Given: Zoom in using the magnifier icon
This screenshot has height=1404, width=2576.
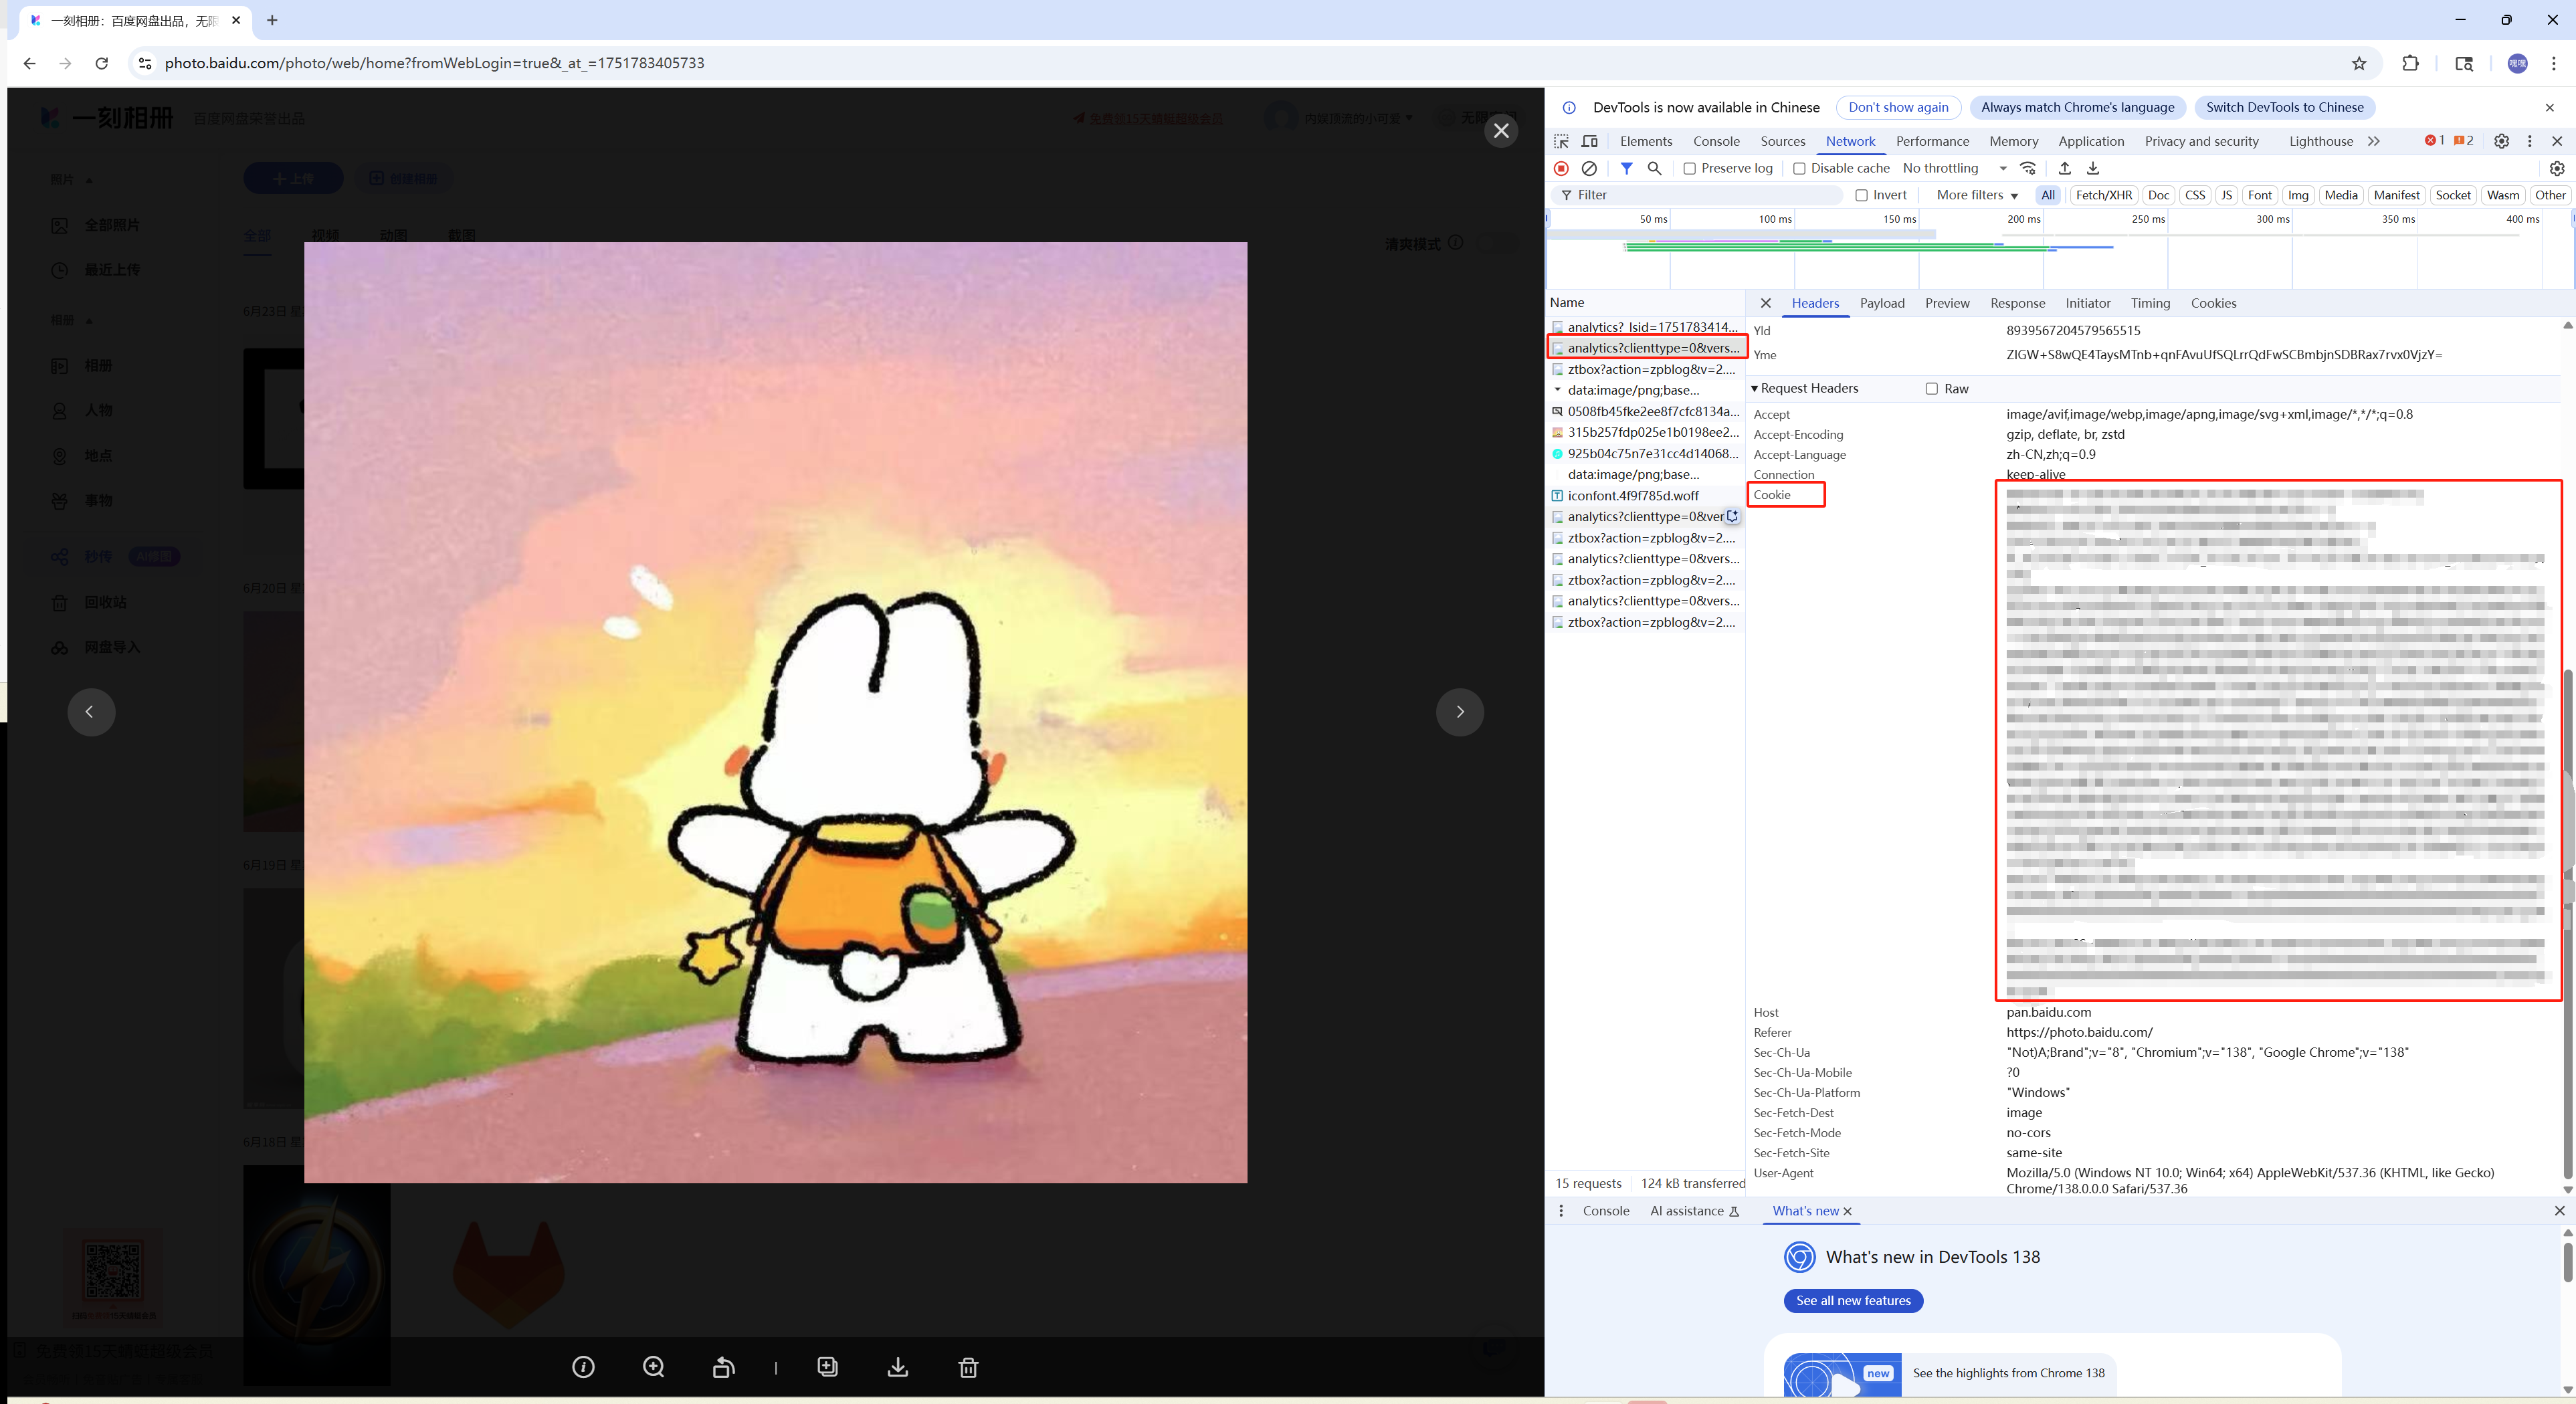Looking at the screenshot, I should click(654, 1367).
